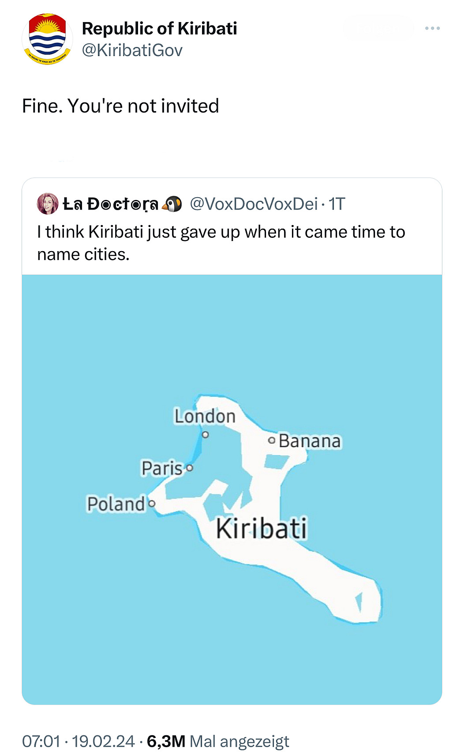Open the Republic of Kiribati display name
464x752 pixels.
click(x=159, y=29)
